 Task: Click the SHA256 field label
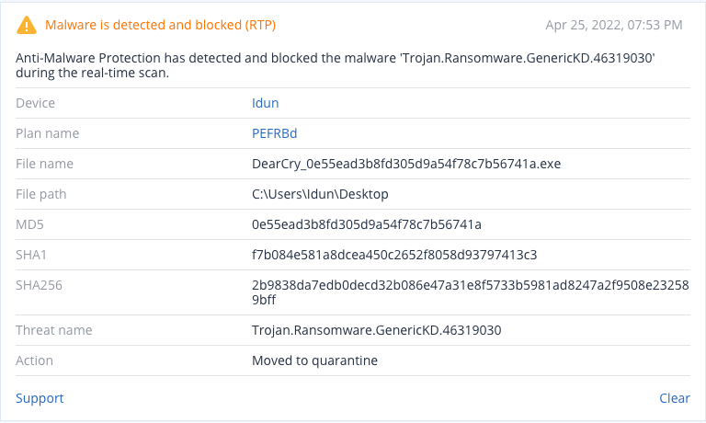[39, 285]
